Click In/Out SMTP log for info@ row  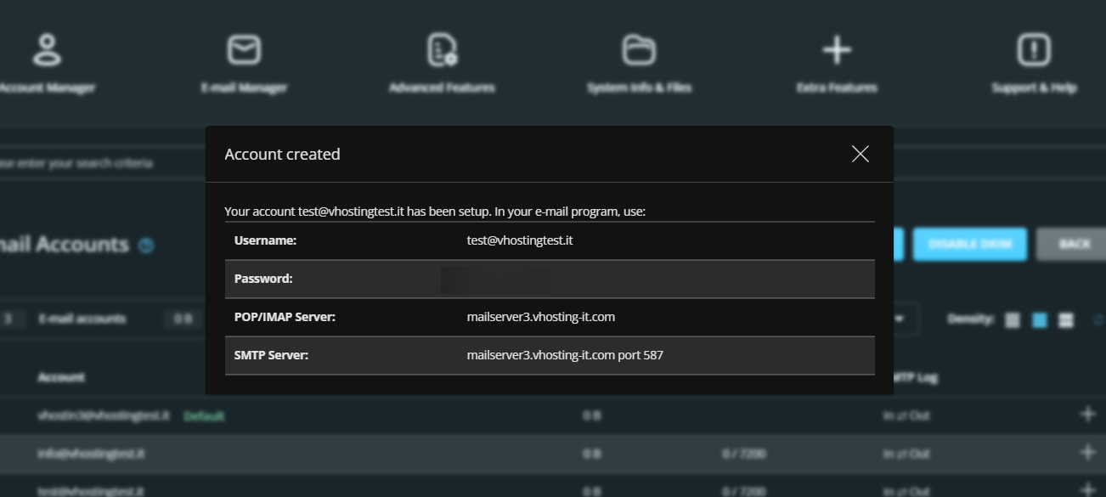[x=906, y=454]
